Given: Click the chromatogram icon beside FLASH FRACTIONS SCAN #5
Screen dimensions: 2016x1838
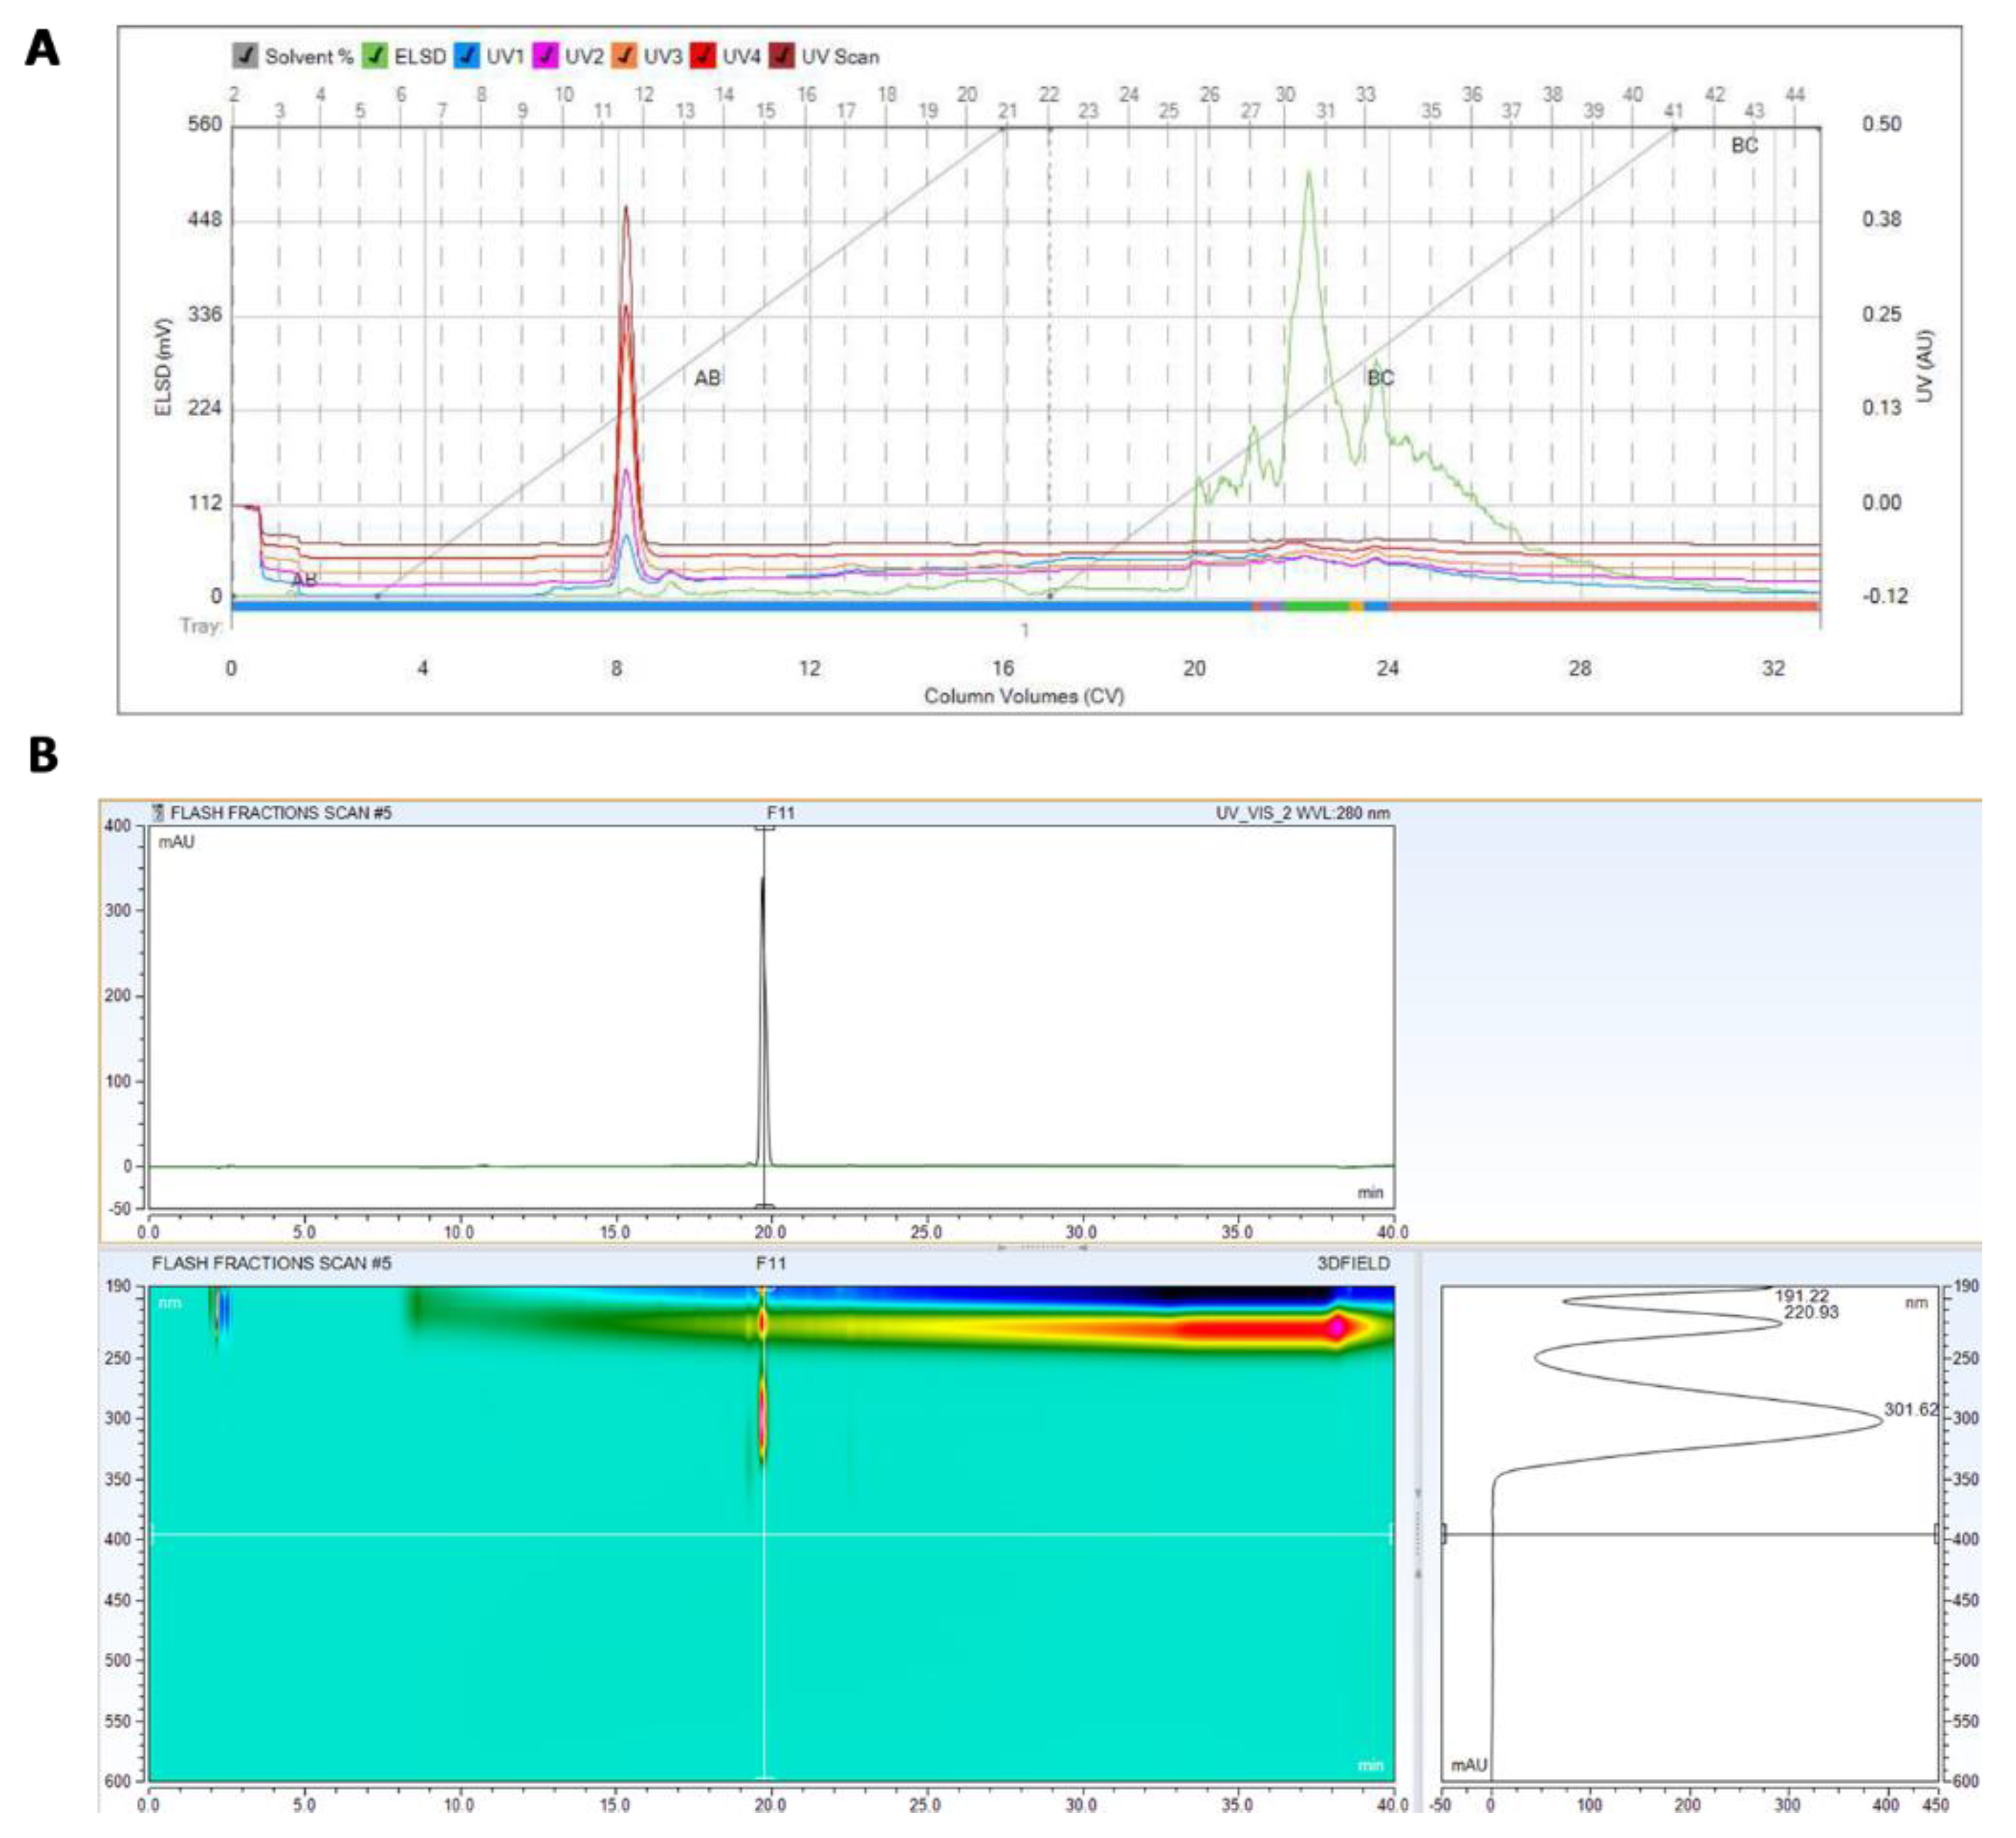Looking at the screenshot, I should (158, 813).
